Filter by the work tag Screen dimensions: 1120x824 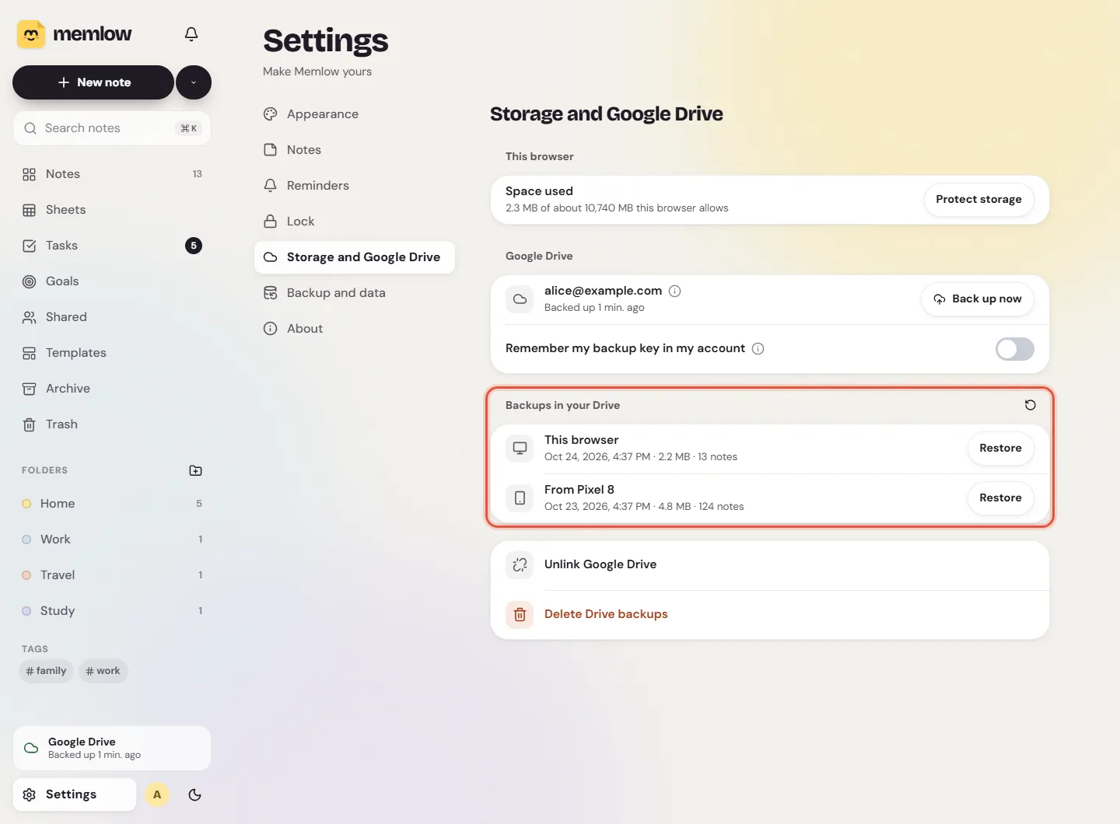103,671
